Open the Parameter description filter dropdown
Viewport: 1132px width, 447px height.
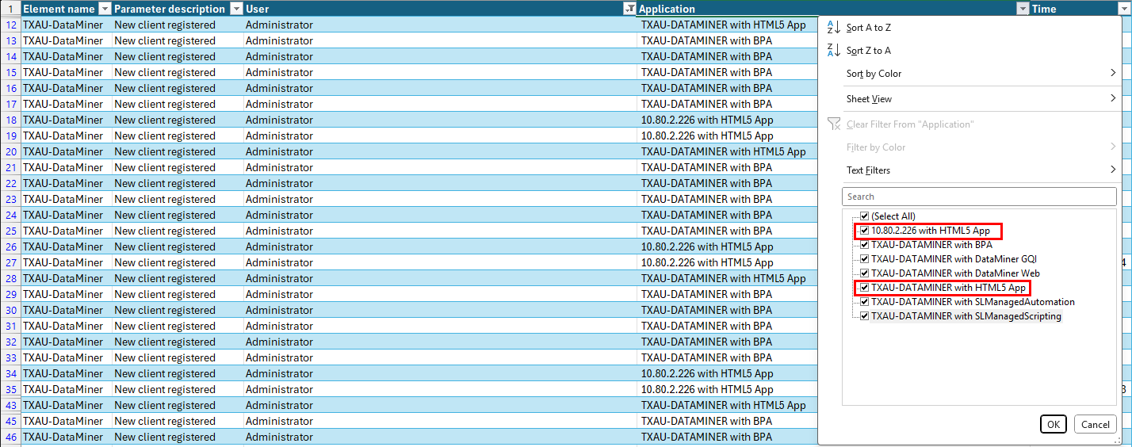(x=236, y=9)
